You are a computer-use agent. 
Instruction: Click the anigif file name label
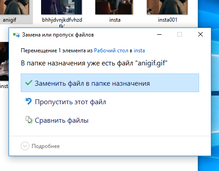point(9,20)
